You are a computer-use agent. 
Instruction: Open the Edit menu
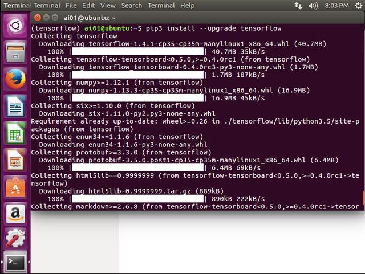[x=90, y=5]
